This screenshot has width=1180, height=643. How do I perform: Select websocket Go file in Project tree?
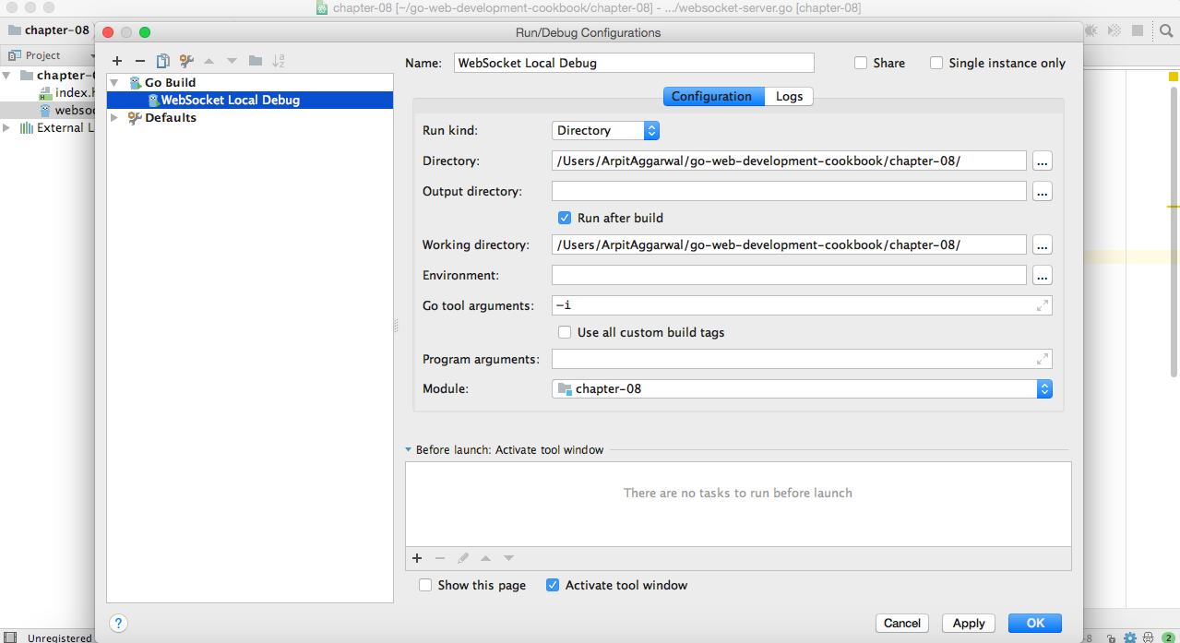click(66, 111)
